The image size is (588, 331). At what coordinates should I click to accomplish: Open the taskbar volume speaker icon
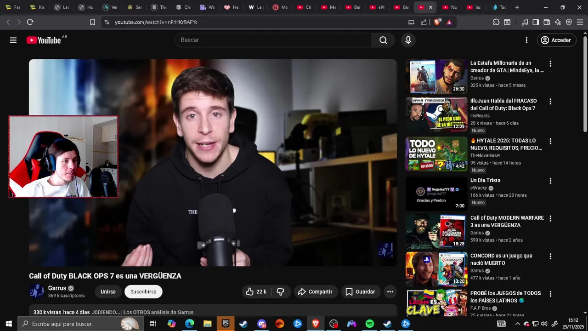point(544,324)
